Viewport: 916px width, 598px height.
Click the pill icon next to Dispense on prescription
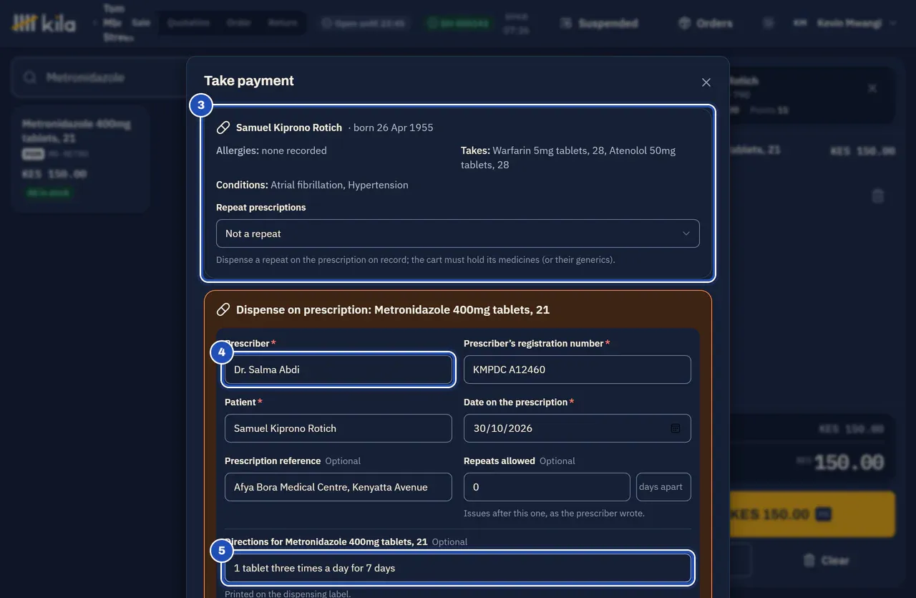click(x=223, y=309)
